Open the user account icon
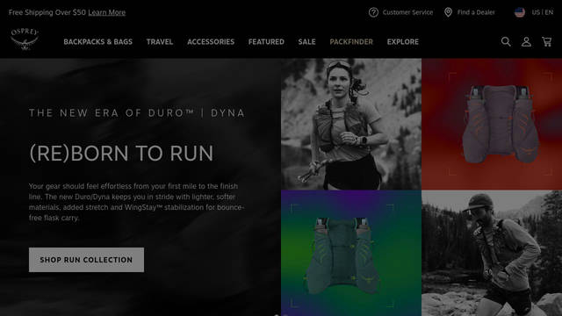The width and height of the screenshot is (562, 316). tap(526, 41)
